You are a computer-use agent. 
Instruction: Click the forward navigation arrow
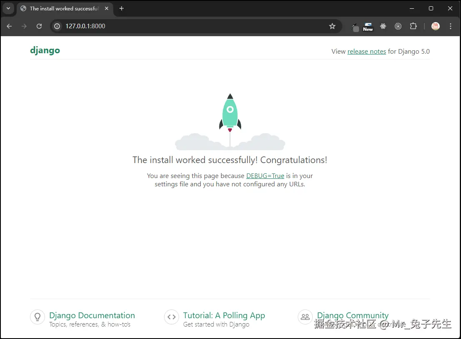pyautogui.click(x=24, y=26)
